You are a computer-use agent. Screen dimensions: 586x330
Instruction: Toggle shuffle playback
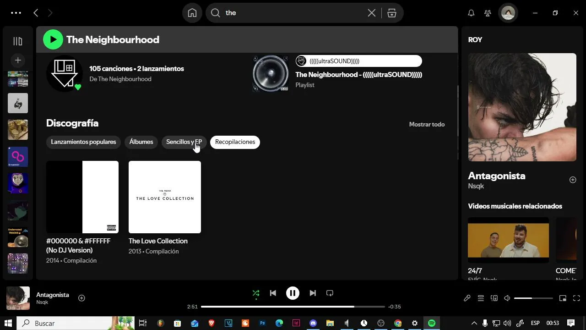pyautogui.click(x=256, y=293)
